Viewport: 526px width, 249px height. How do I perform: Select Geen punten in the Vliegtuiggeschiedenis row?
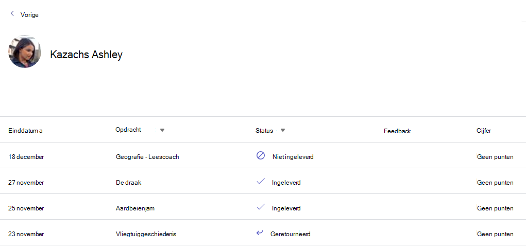click(x=495, y=234)
